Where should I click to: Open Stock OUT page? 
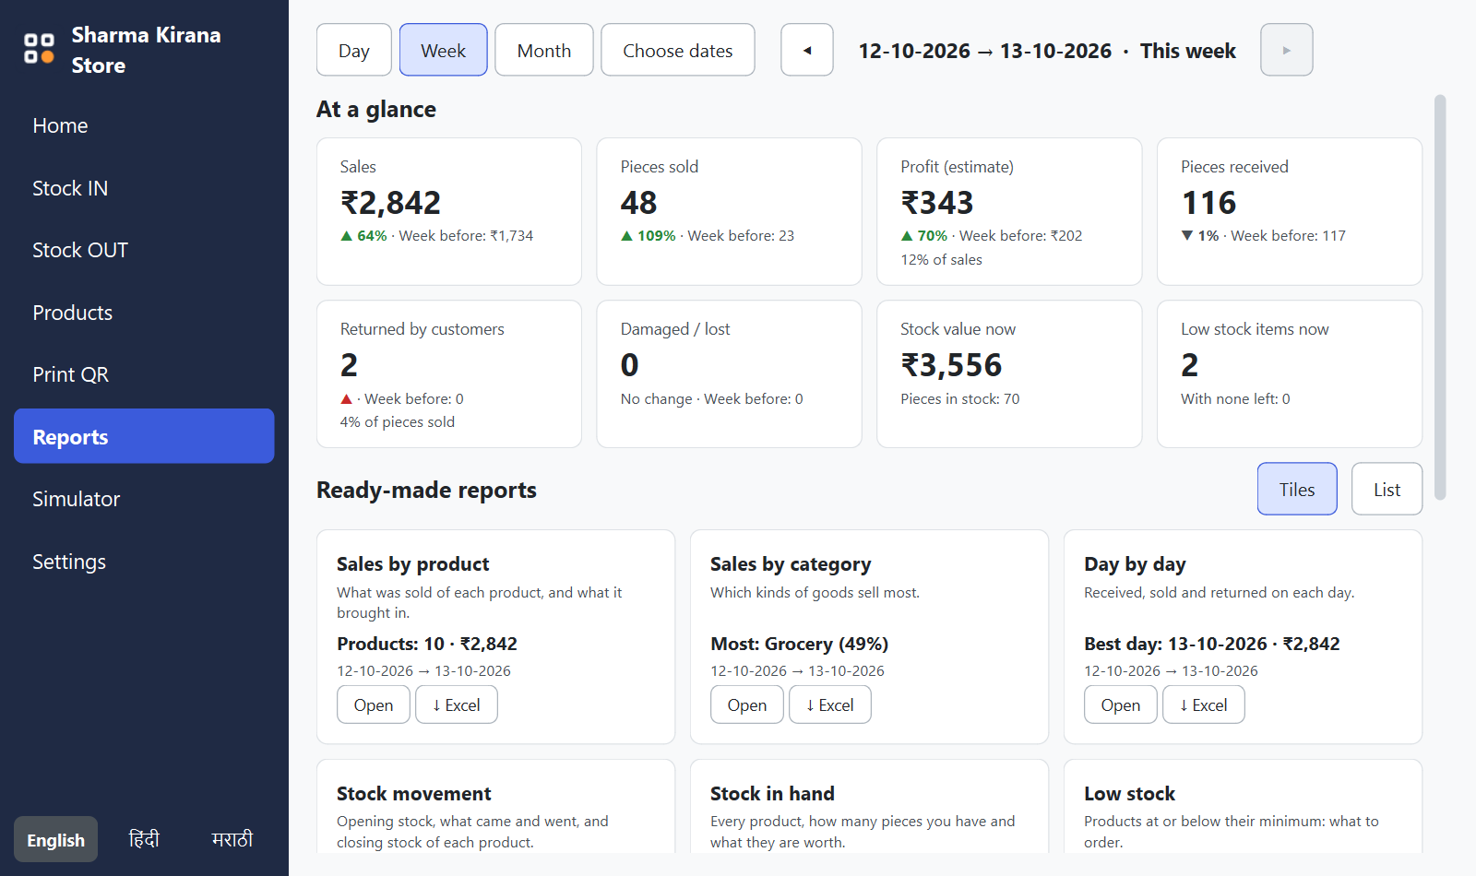click(144, 250)
